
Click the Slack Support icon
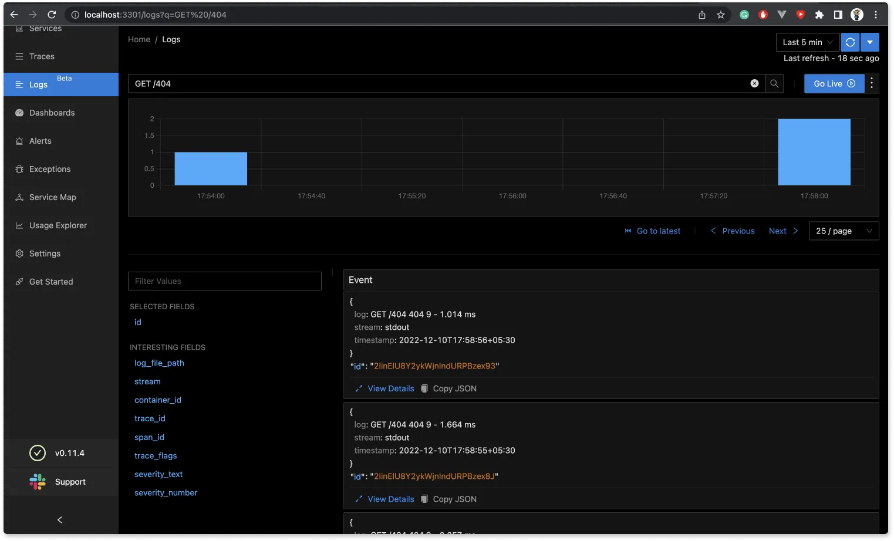[x=38, y=482]
